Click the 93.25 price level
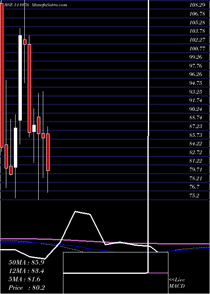The width and height of the screenshot is (210, 294). [196, 92]
